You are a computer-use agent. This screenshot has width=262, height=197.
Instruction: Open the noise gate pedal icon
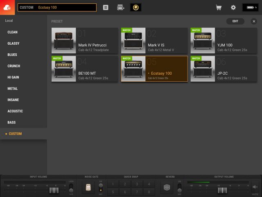point(88,188)
